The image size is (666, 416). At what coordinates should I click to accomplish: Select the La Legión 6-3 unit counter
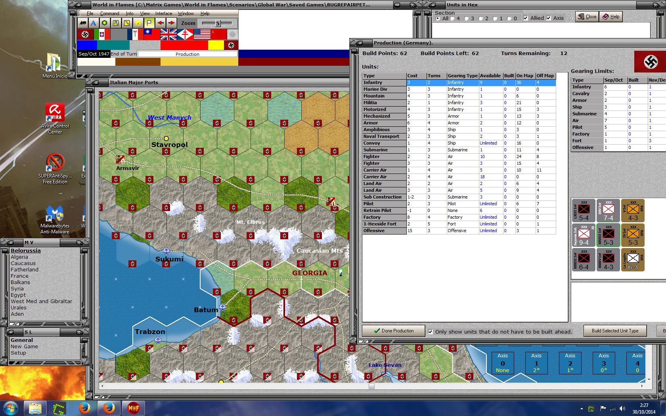point(633,260)
